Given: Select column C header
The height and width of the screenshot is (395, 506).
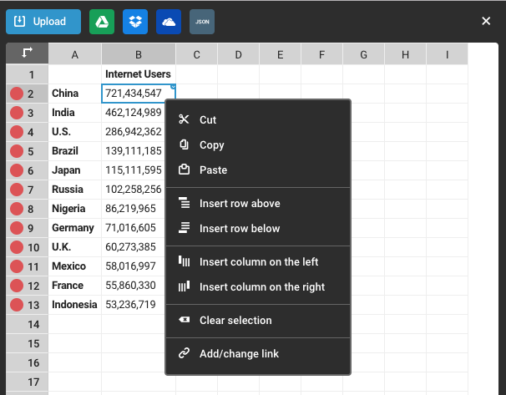Looking at the screenshot, I should click(196, 54).
